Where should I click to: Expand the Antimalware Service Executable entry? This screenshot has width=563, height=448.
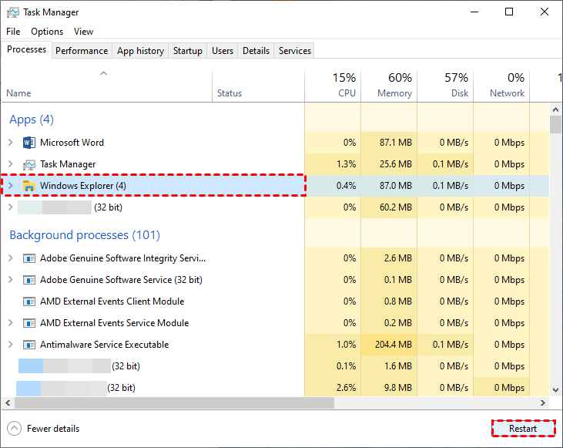[x=10, y=345]
